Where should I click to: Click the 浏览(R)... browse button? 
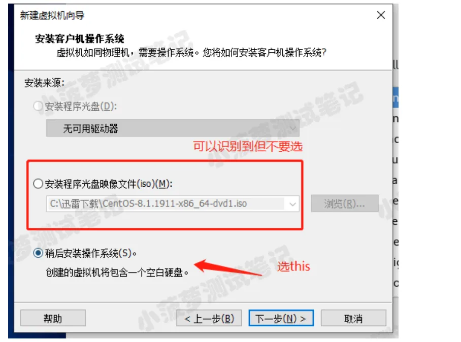coord(345,203)
